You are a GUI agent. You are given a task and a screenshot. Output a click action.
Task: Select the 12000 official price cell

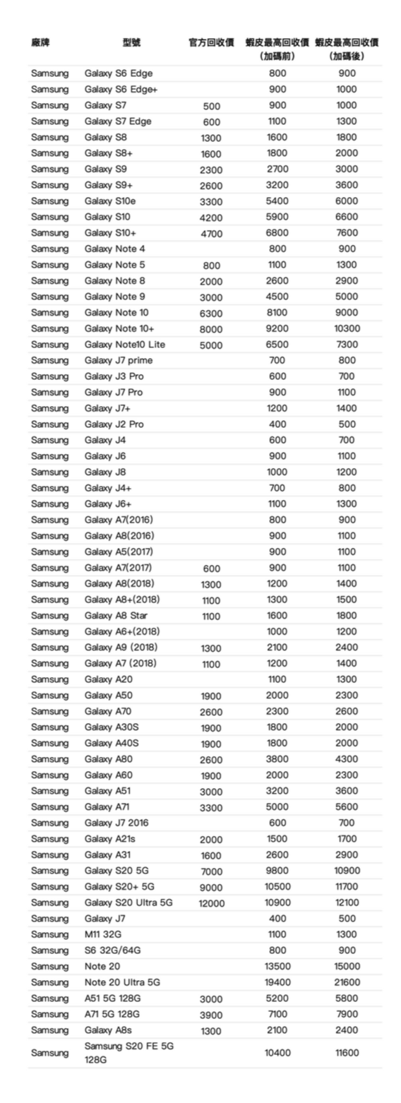pos(211,903)
